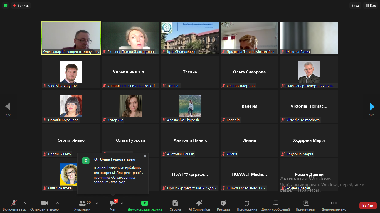Image resolution: width=380 pixels, height=213 pixels.
Task: Open the Примечания notes tool
Action: pos(305,206)
